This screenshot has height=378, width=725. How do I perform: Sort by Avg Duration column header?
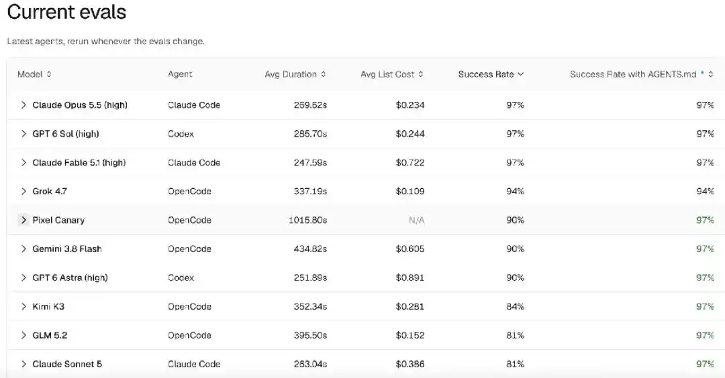point(295,74)
